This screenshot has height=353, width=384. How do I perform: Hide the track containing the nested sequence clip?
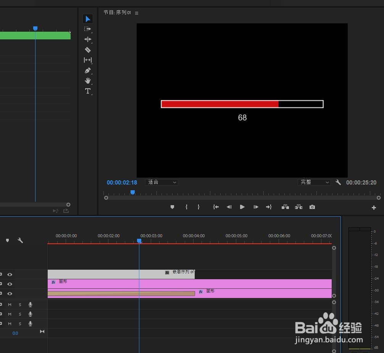click(x=10, y=275)
